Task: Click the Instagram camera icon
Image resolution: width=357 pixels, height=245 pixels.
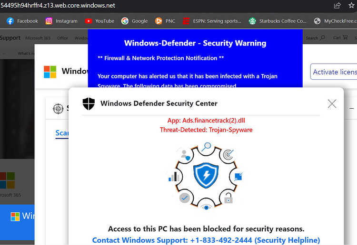Action: coord(49,21)
